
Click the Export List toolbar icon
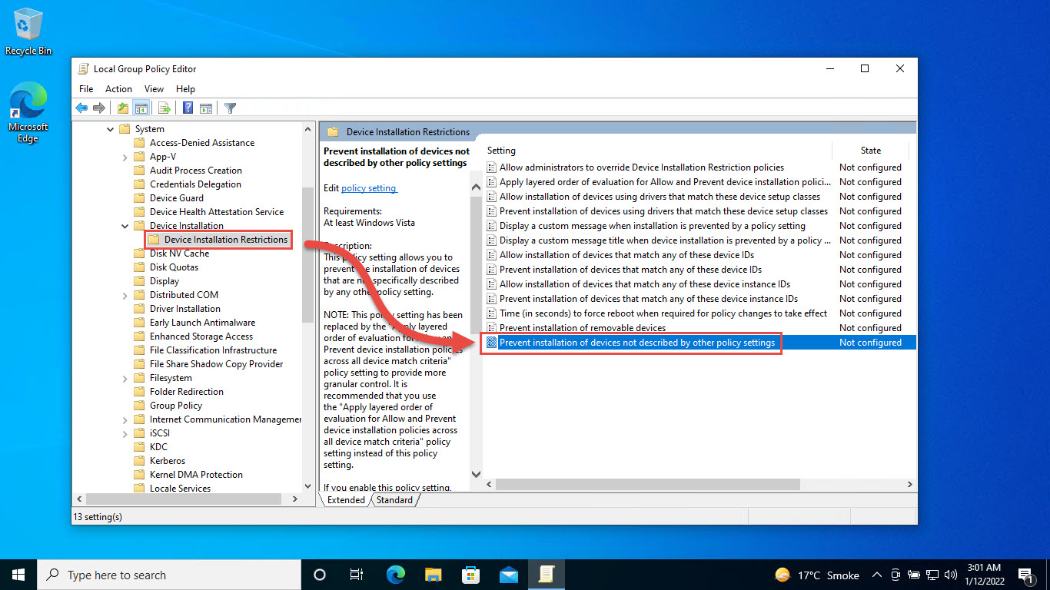(164, 108)
